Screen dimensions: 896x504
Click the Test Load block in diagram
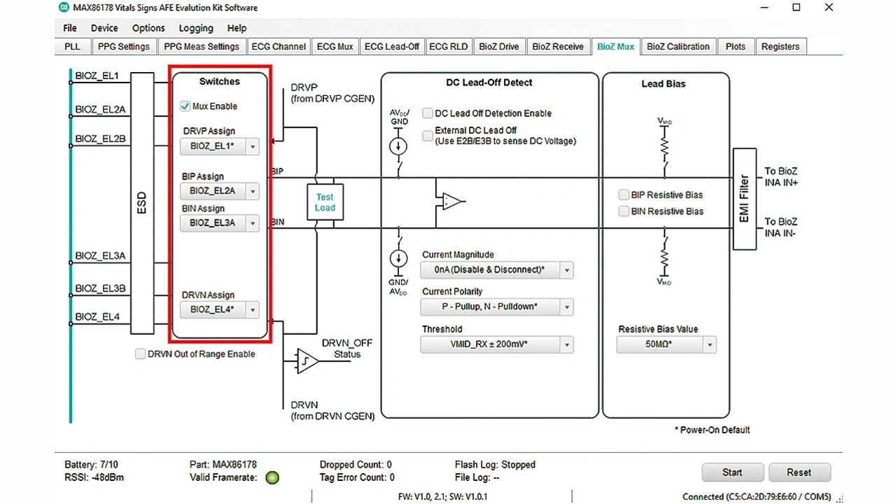[325, 202]
